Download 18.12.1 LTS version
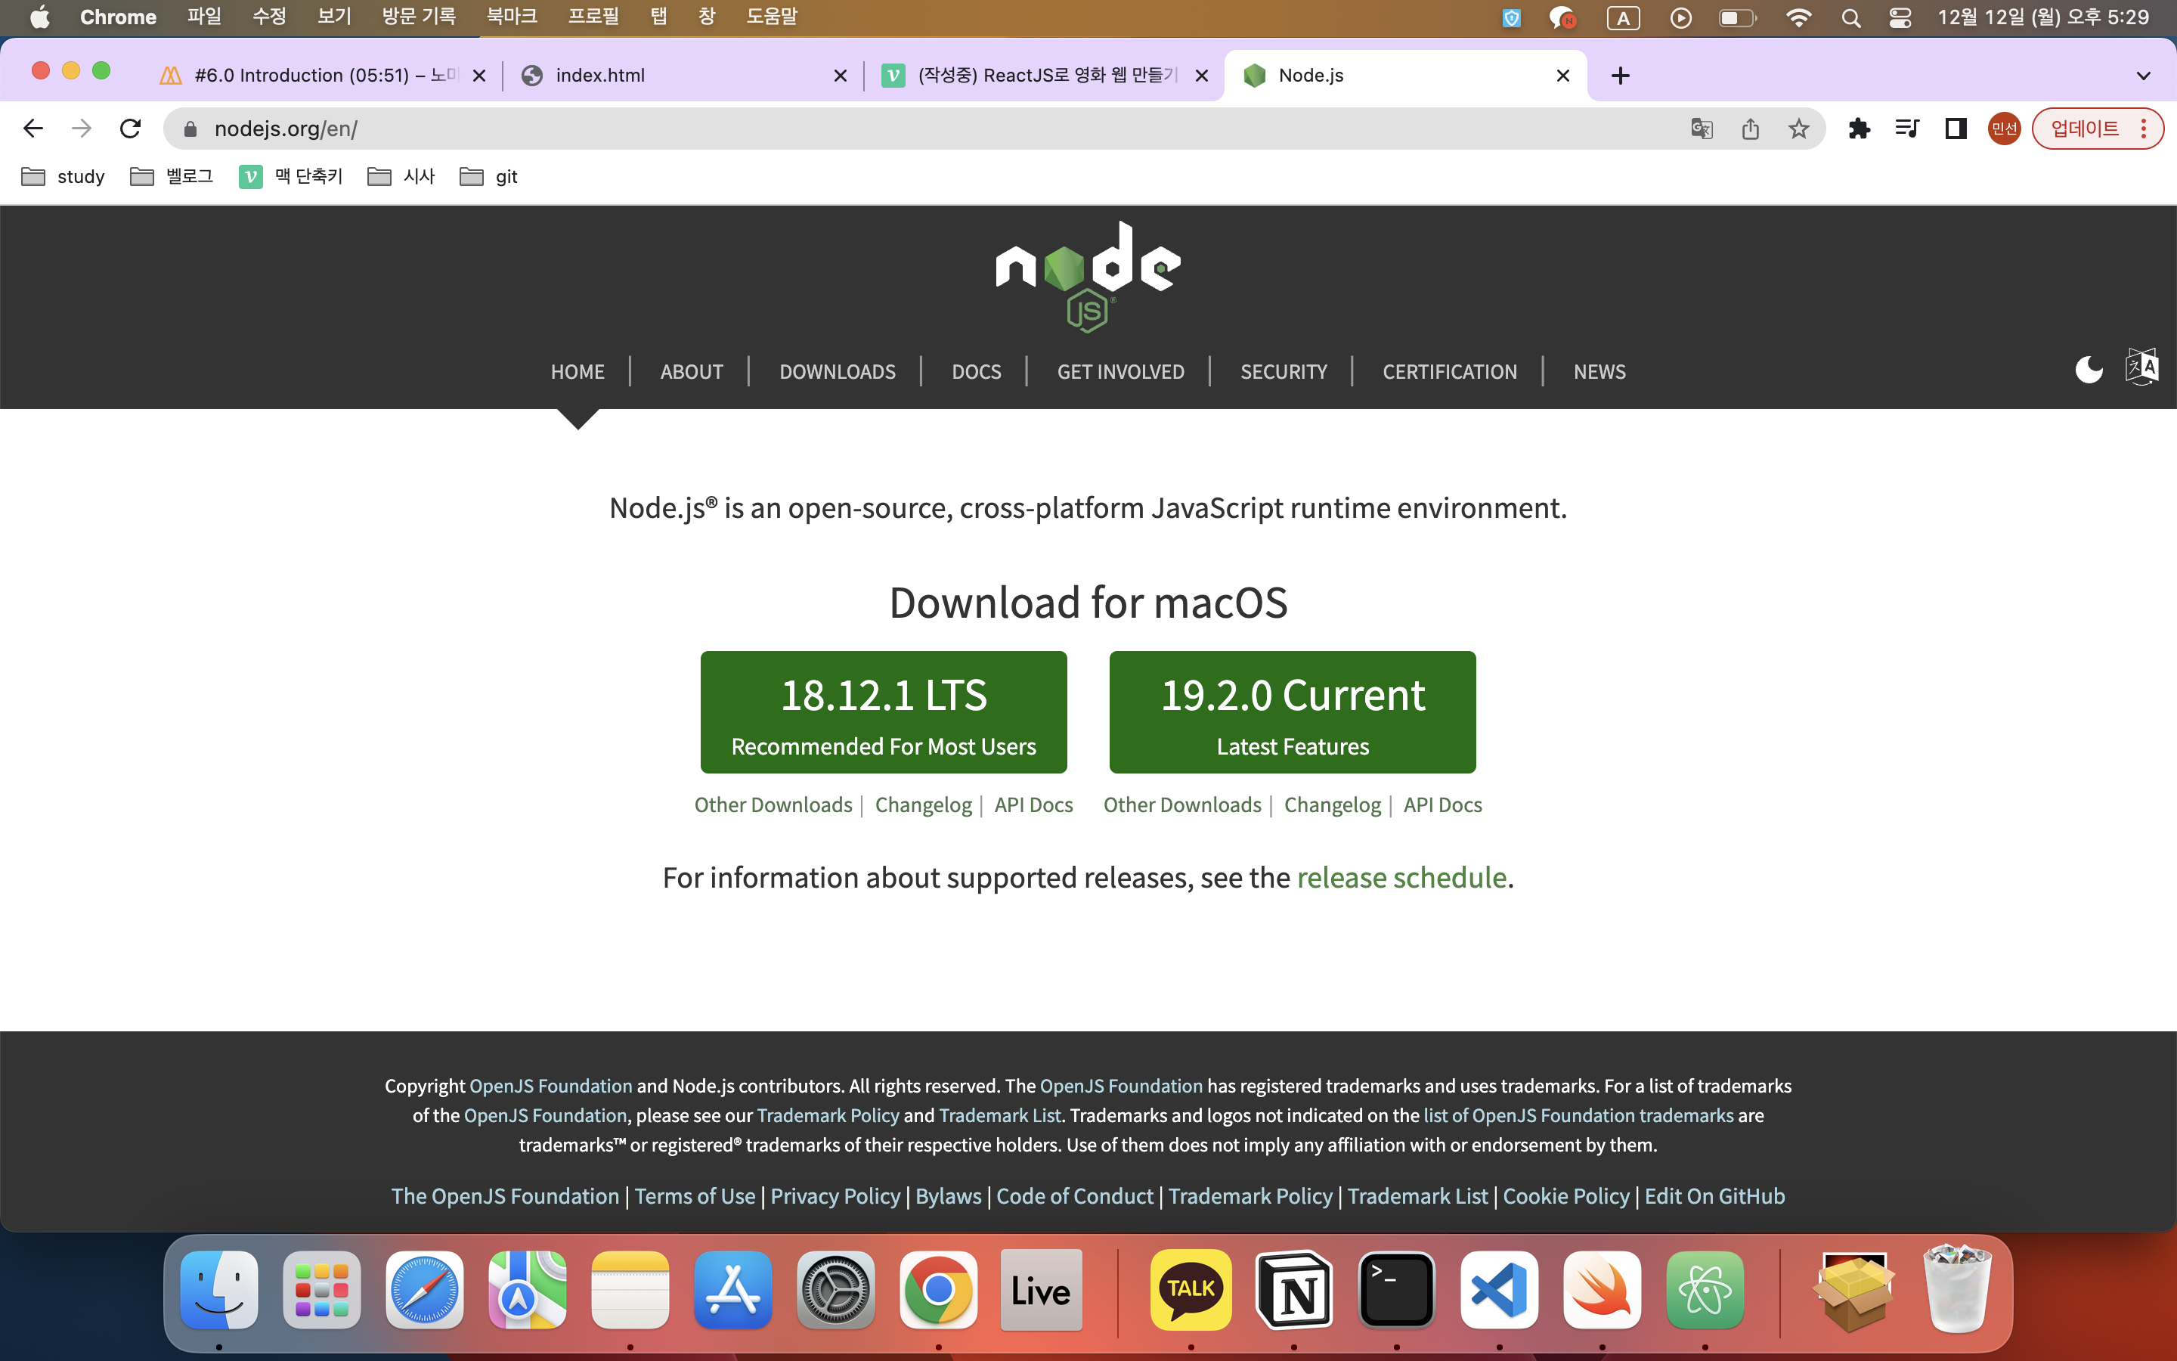This screenshot has height=1361, width=2177. (884, 712)
